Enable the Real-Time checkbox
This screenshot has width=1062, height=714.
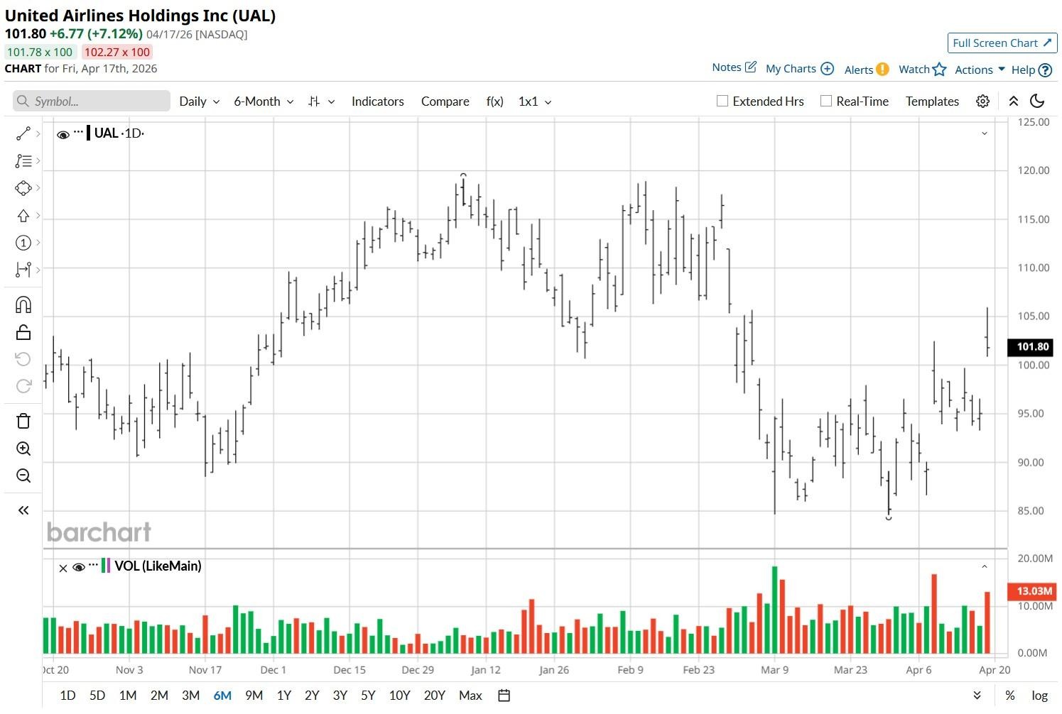(x=826, y=101)
